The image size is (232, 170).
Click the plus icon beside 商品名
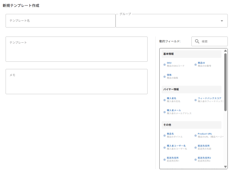tap(164, 135)
